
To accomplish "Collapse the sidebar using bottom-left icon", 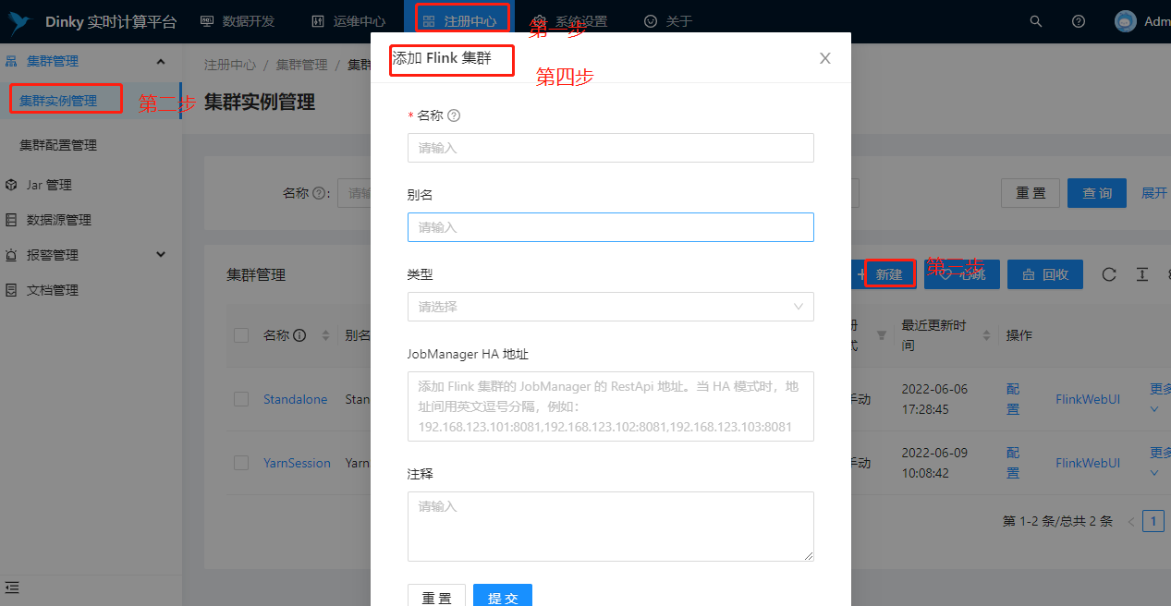I will [13, 588].
